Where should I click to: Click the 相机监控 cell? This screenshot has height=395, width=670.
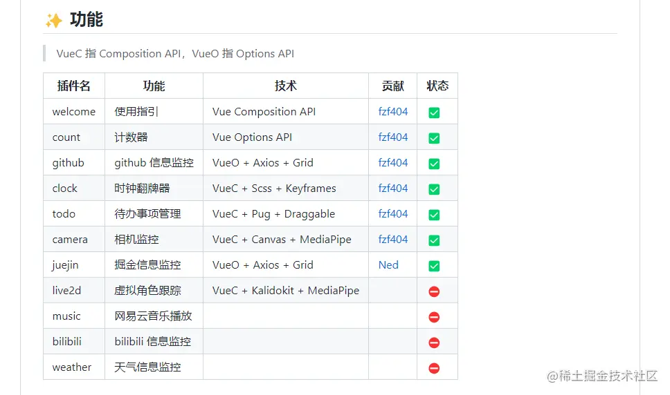tap(154, 240)
